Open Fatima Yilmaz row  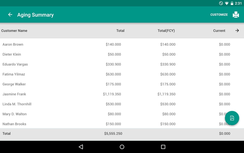(122, 74)
